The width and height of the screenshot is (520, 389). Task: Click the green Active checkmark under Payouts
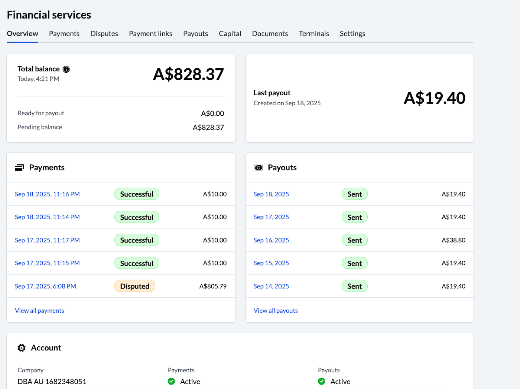(x=321, y=381)
